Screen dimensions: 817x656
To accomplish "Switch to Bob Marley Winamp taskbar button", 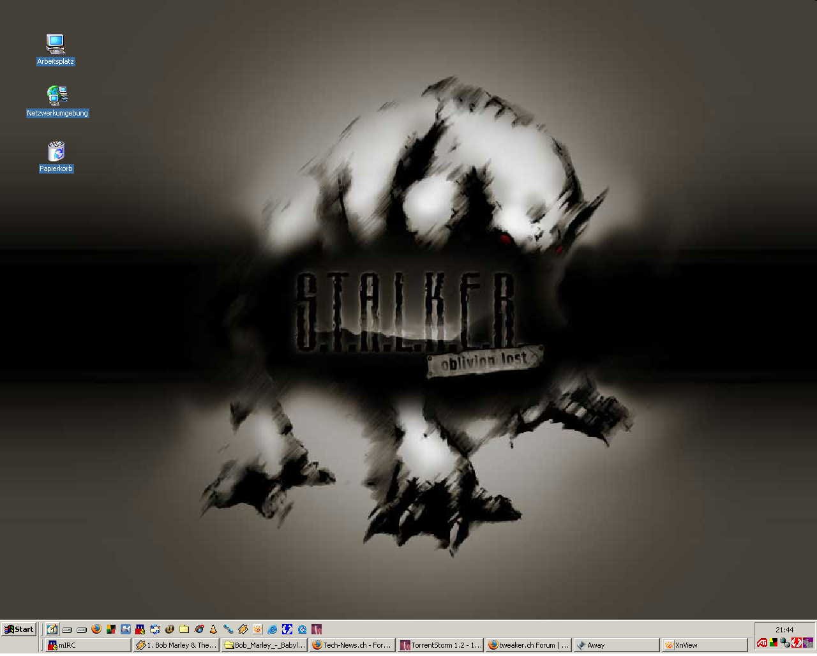I will pos(176,645).
